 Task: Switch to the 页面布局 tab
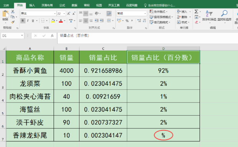tap(47, 5)
